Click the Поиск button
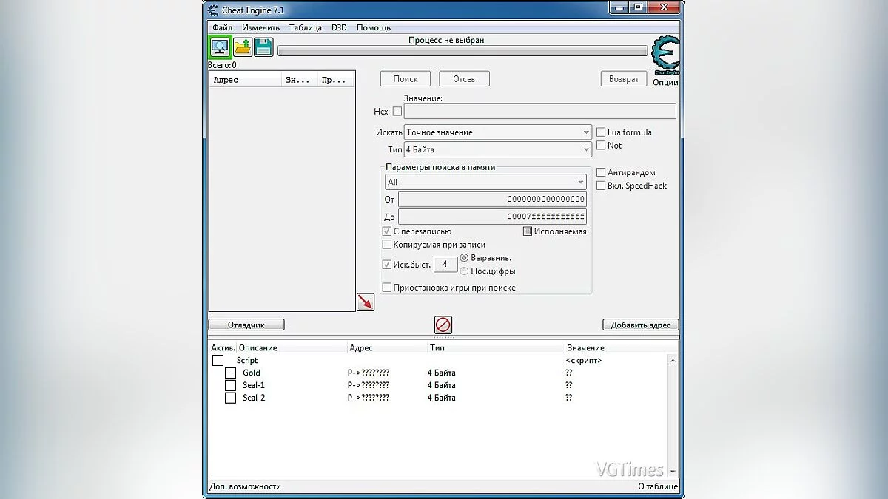888x499 pixels. pyautogui.click(x=406, y=78)
